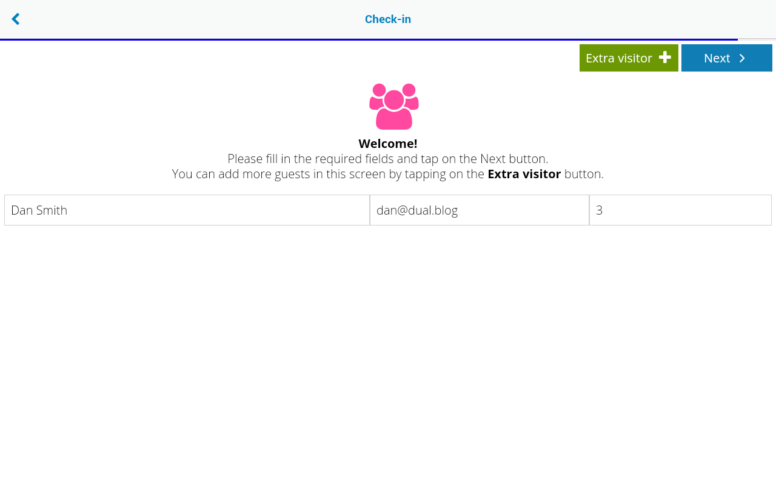The height and width of the screenshot is (485, 776).
Task: Click the word 'button.' ending the instructions
Action: tap(584, 174)
